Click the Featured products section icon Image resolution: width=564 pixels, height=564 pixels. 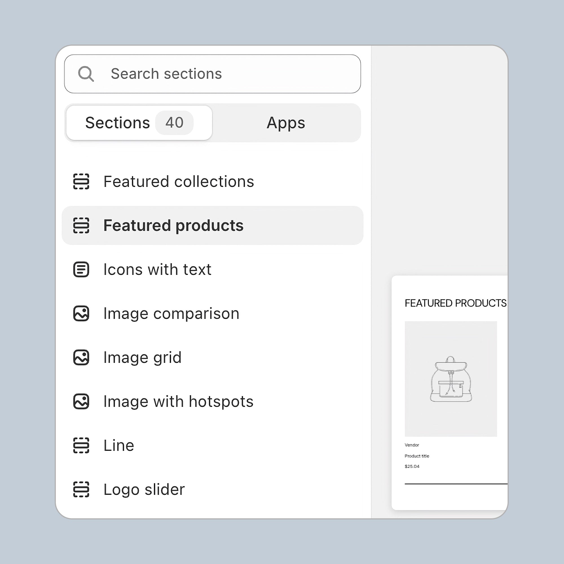[81, 226]
